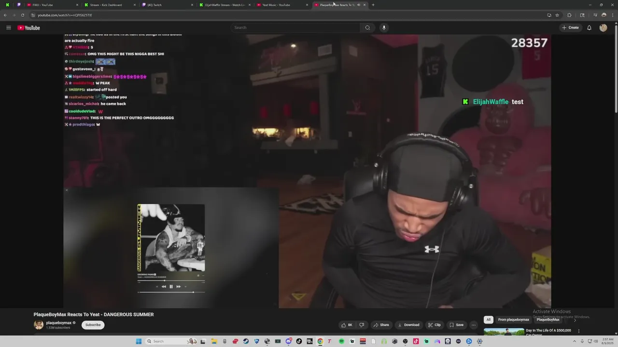
Task: Download the video
Action: (x=408, y=325)
